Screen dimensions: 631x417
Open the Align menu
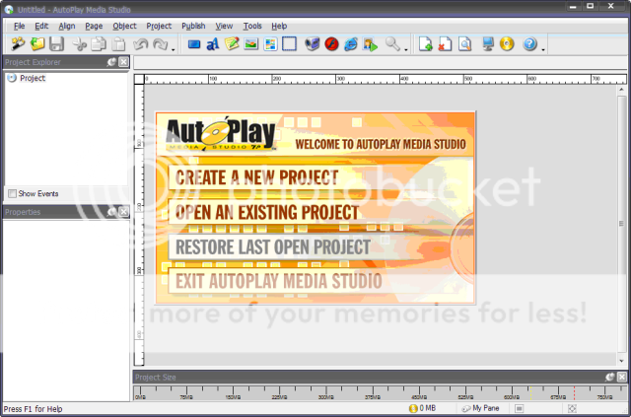(67, 26)
